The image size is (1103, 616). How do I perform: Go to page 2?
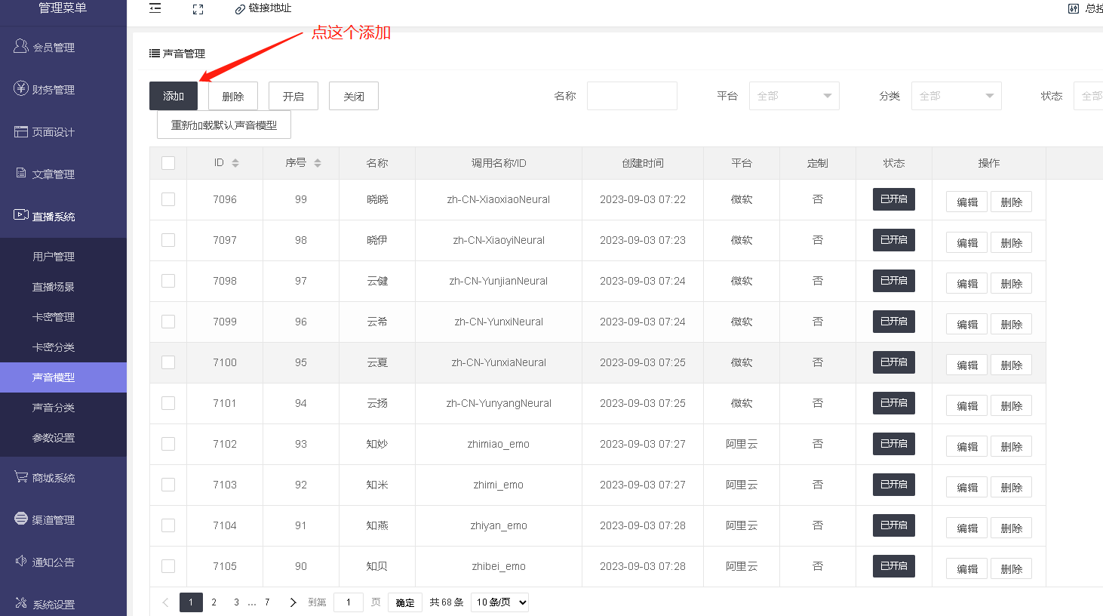coord(214,602)
